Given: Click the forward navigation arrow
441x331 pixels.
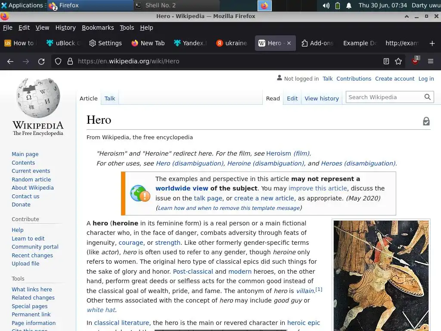Looking at the screenshot, I should (26, 61).
